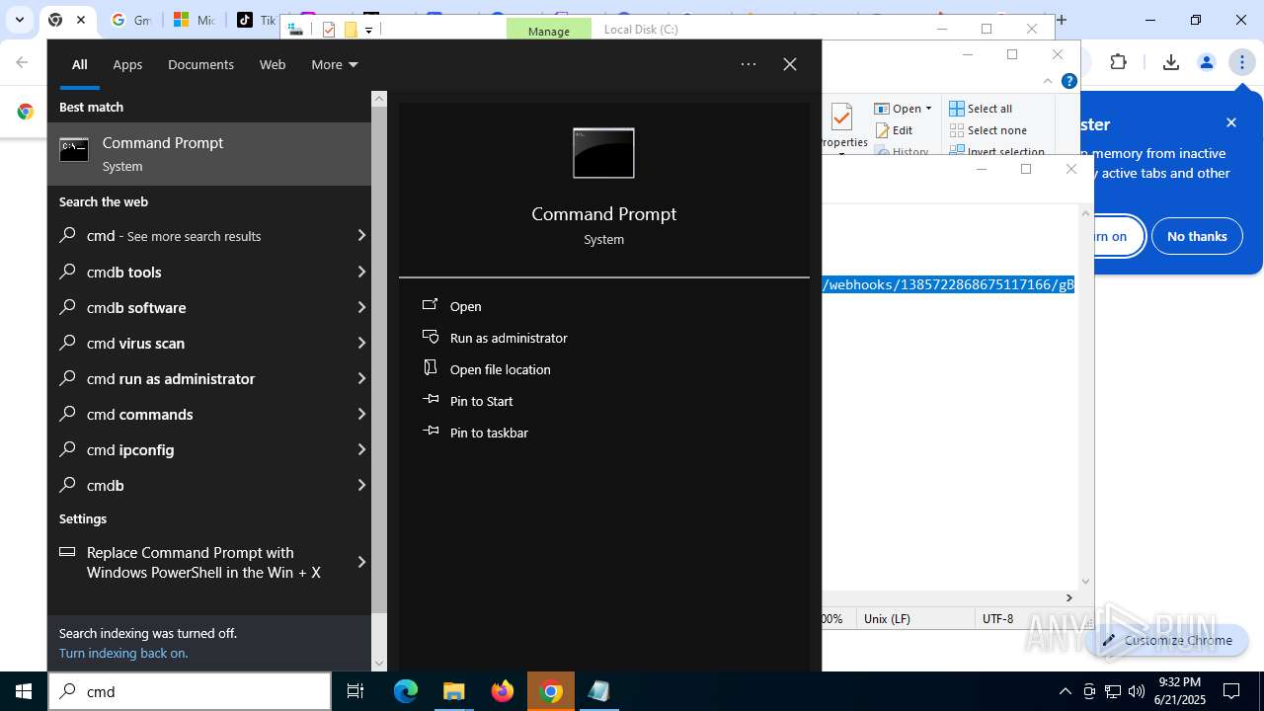Click No thanks in Chrome popup
This screenshot has height=711, width=1264.
pyautogui.click(x=1197, y=236)
